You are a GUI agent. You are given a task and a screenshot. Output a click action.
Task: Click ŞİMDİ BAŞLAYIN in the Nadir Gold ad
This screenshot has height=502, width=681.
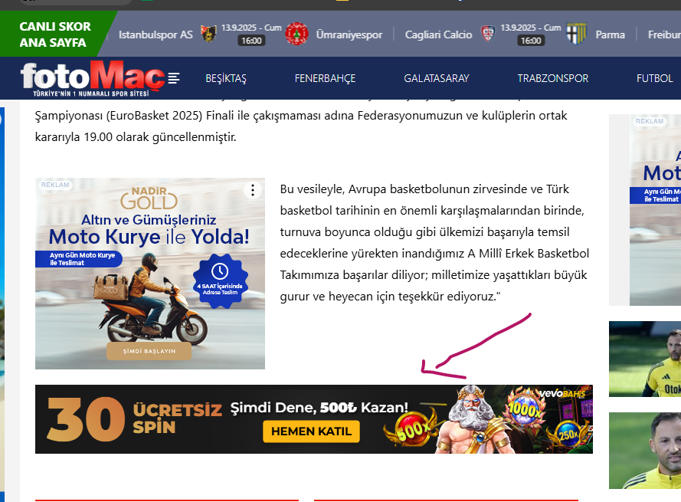(149, 351)
